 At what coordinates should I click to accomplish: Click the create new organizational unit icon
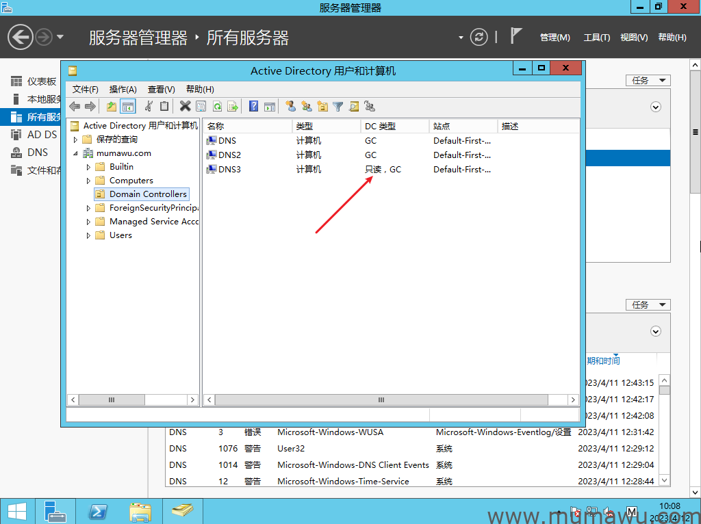coord(322,106)
